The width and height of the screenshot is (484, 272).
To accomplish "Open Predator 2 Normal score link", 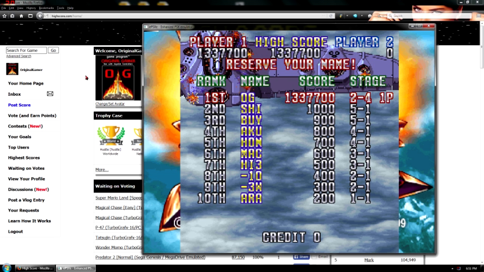I will [x=150, y=257].
